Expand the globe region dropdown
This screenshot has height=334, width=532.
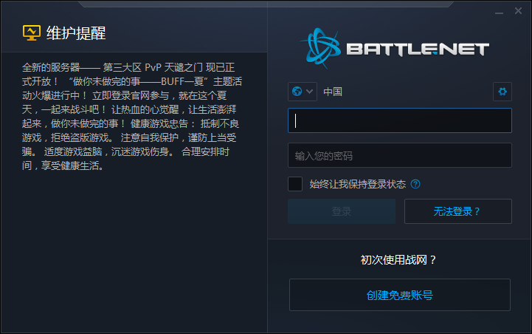coord(303,92)
